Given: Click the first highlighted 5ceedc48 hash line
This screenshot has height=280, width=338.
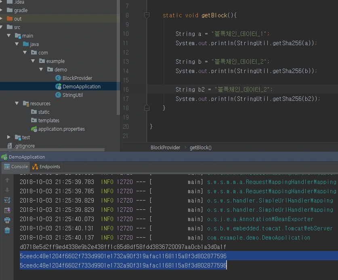Looking at the screenshot, I should pos(123,256).
